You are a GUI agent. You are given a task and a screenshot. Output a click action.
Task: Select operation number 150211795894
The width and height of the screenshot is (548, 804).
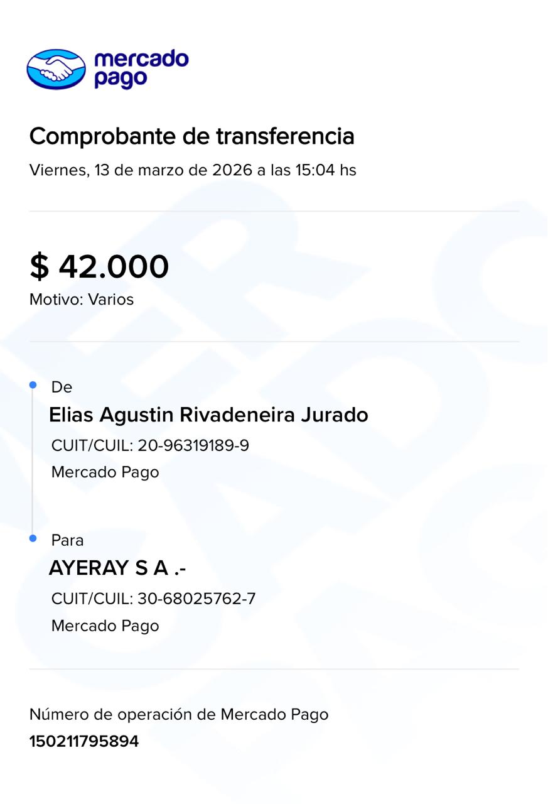(83, 742)
